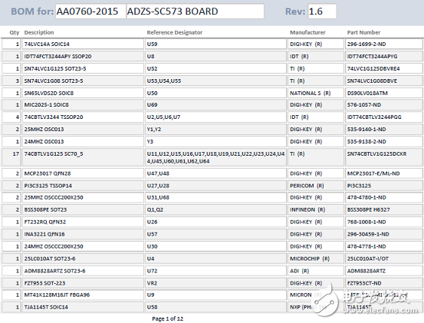Click the BOM number field AA0760-2015
The height and width of the screenshot is (323, 424).
pos(90,12)
